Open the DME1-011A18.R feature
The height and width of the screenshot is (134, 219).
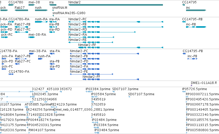(192, 85)
